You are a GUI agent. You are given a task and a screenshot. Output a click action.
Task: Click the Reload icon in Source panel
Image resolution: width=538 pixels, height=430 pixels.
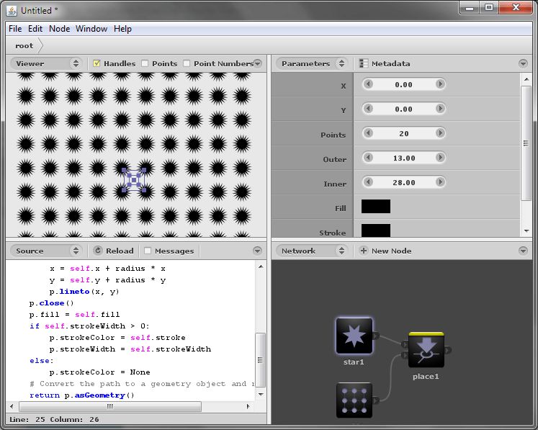click(98, 251)
